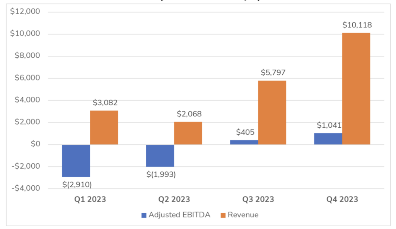Select the $5,797 data label
This screenshot has width=396, height=229.
tap(273, 73)
